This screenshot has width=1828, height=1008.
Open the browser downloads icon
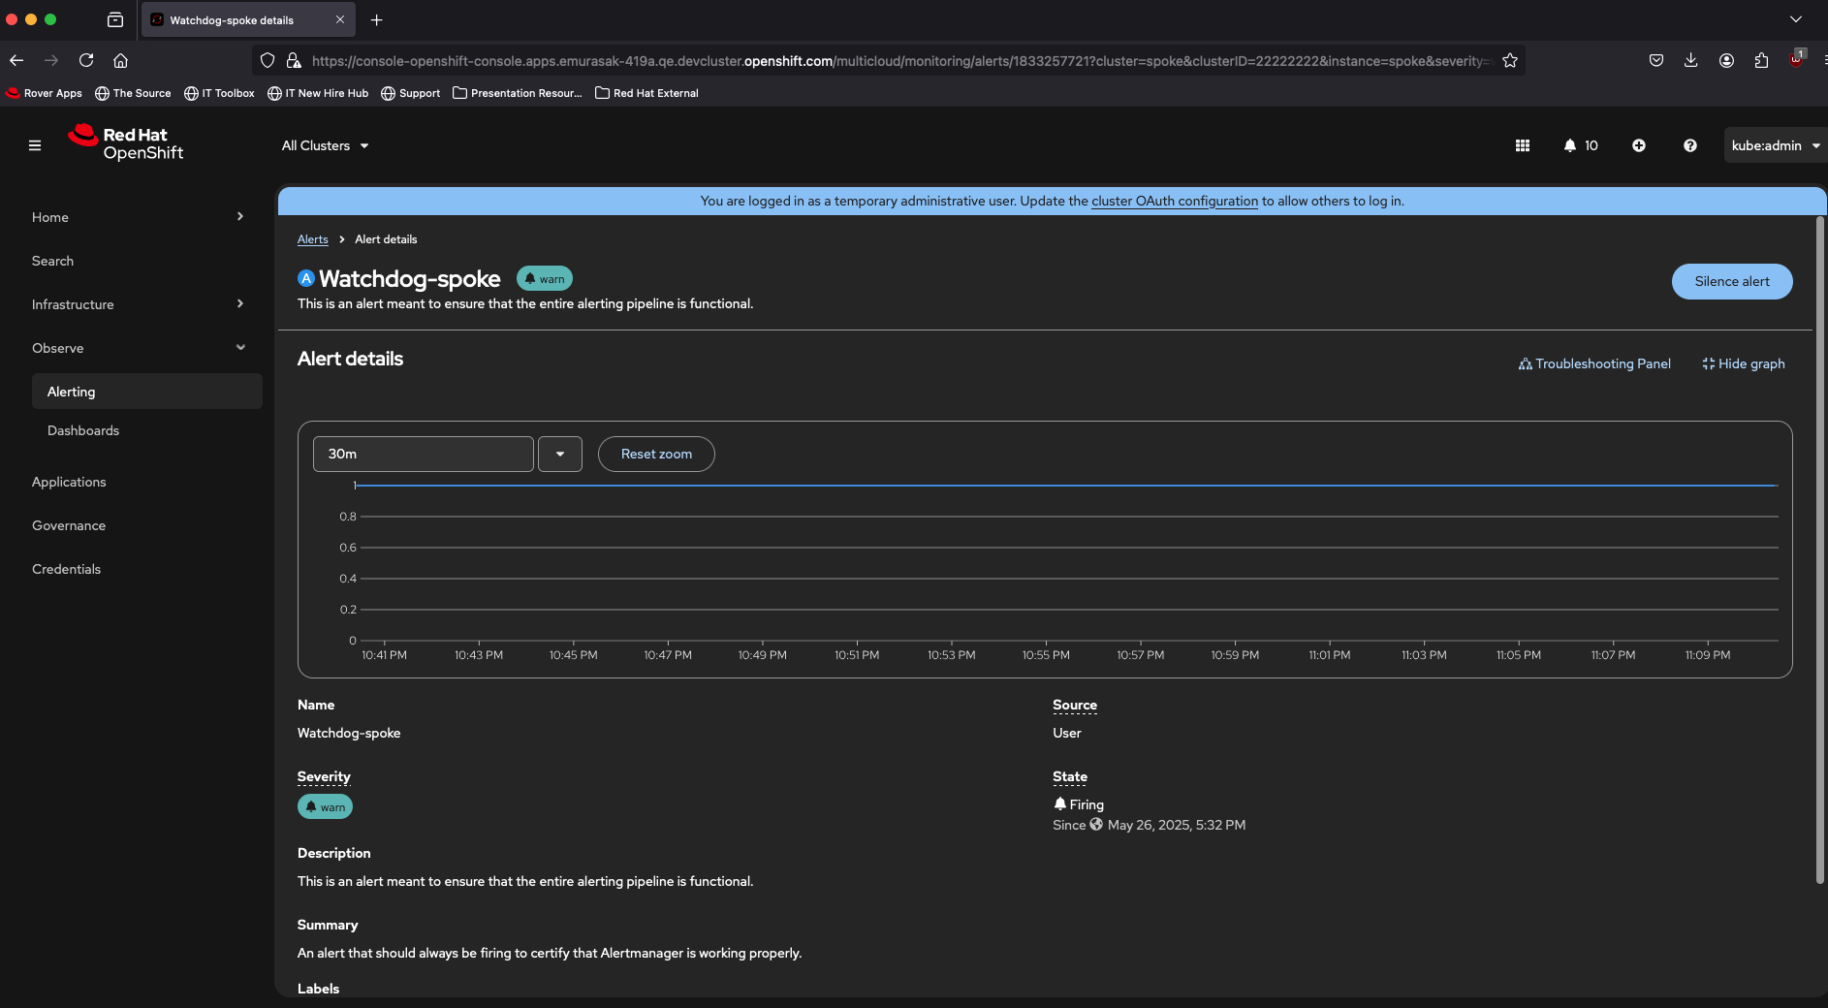pos(1691,60)
